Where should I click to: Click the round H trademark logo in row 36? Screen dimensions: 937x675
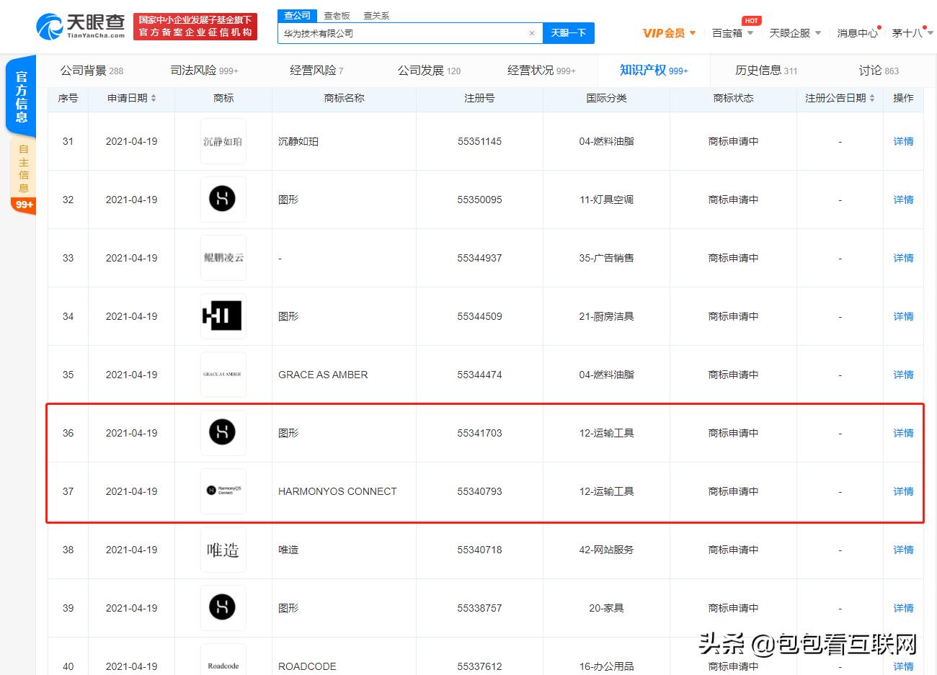click(x=223, y=432)
